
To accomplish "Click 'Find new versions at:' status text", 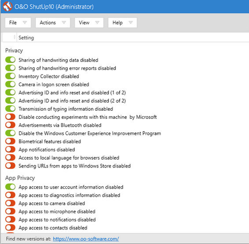I will coord(29,239).
